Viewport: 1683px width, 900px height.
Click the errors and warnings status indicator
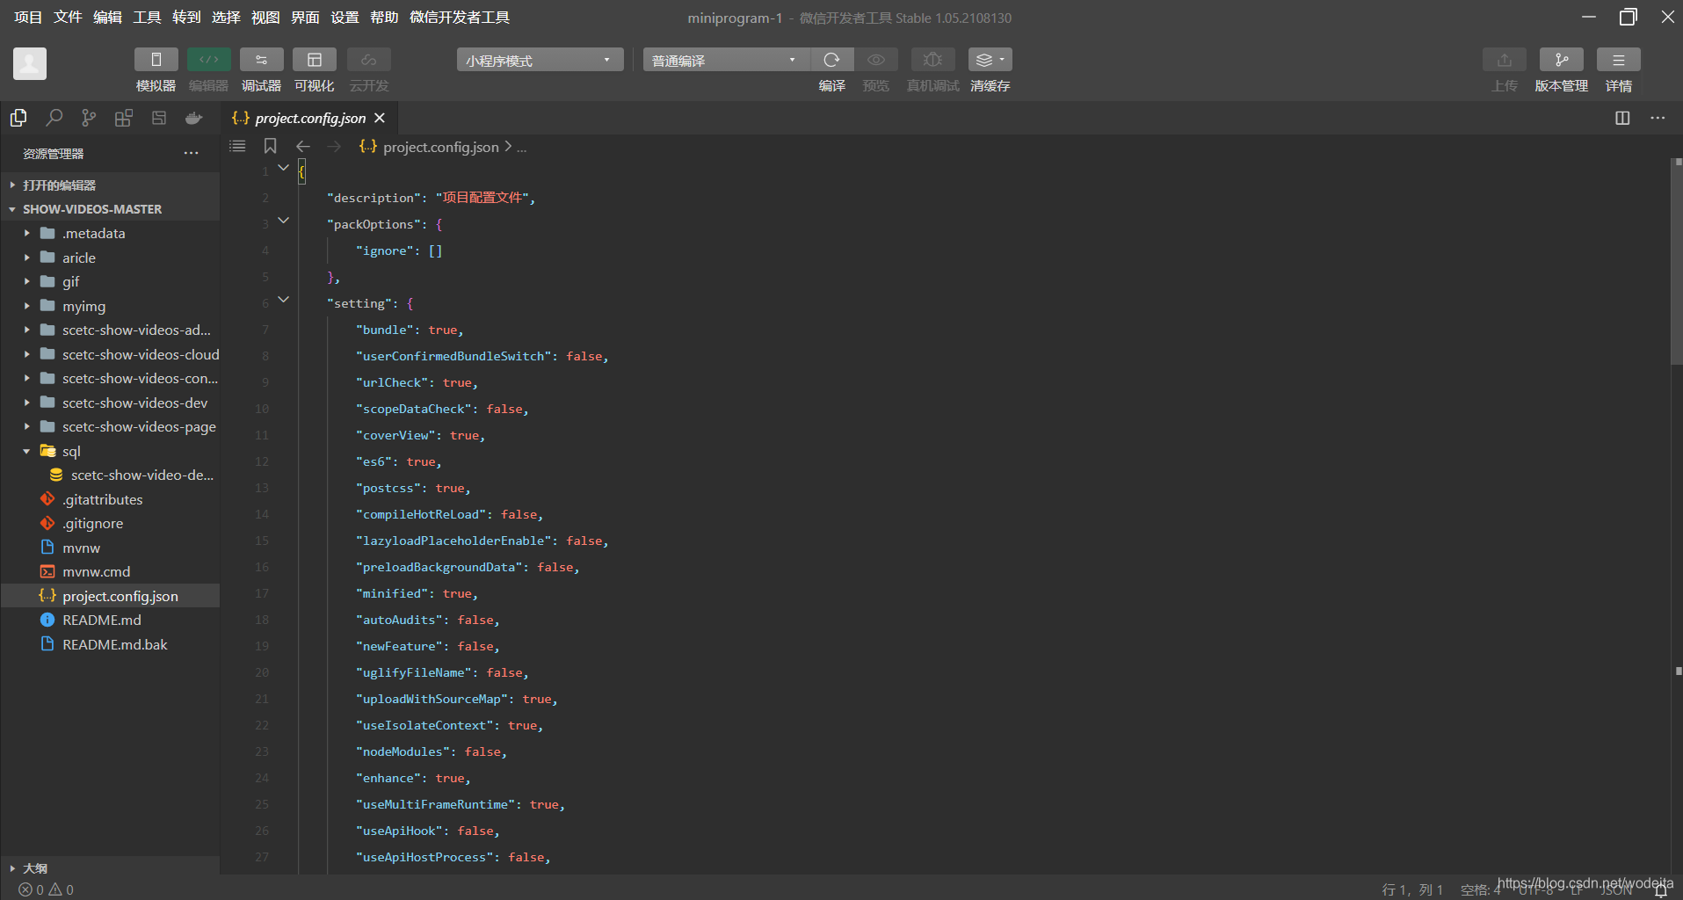tap(47, 889)
